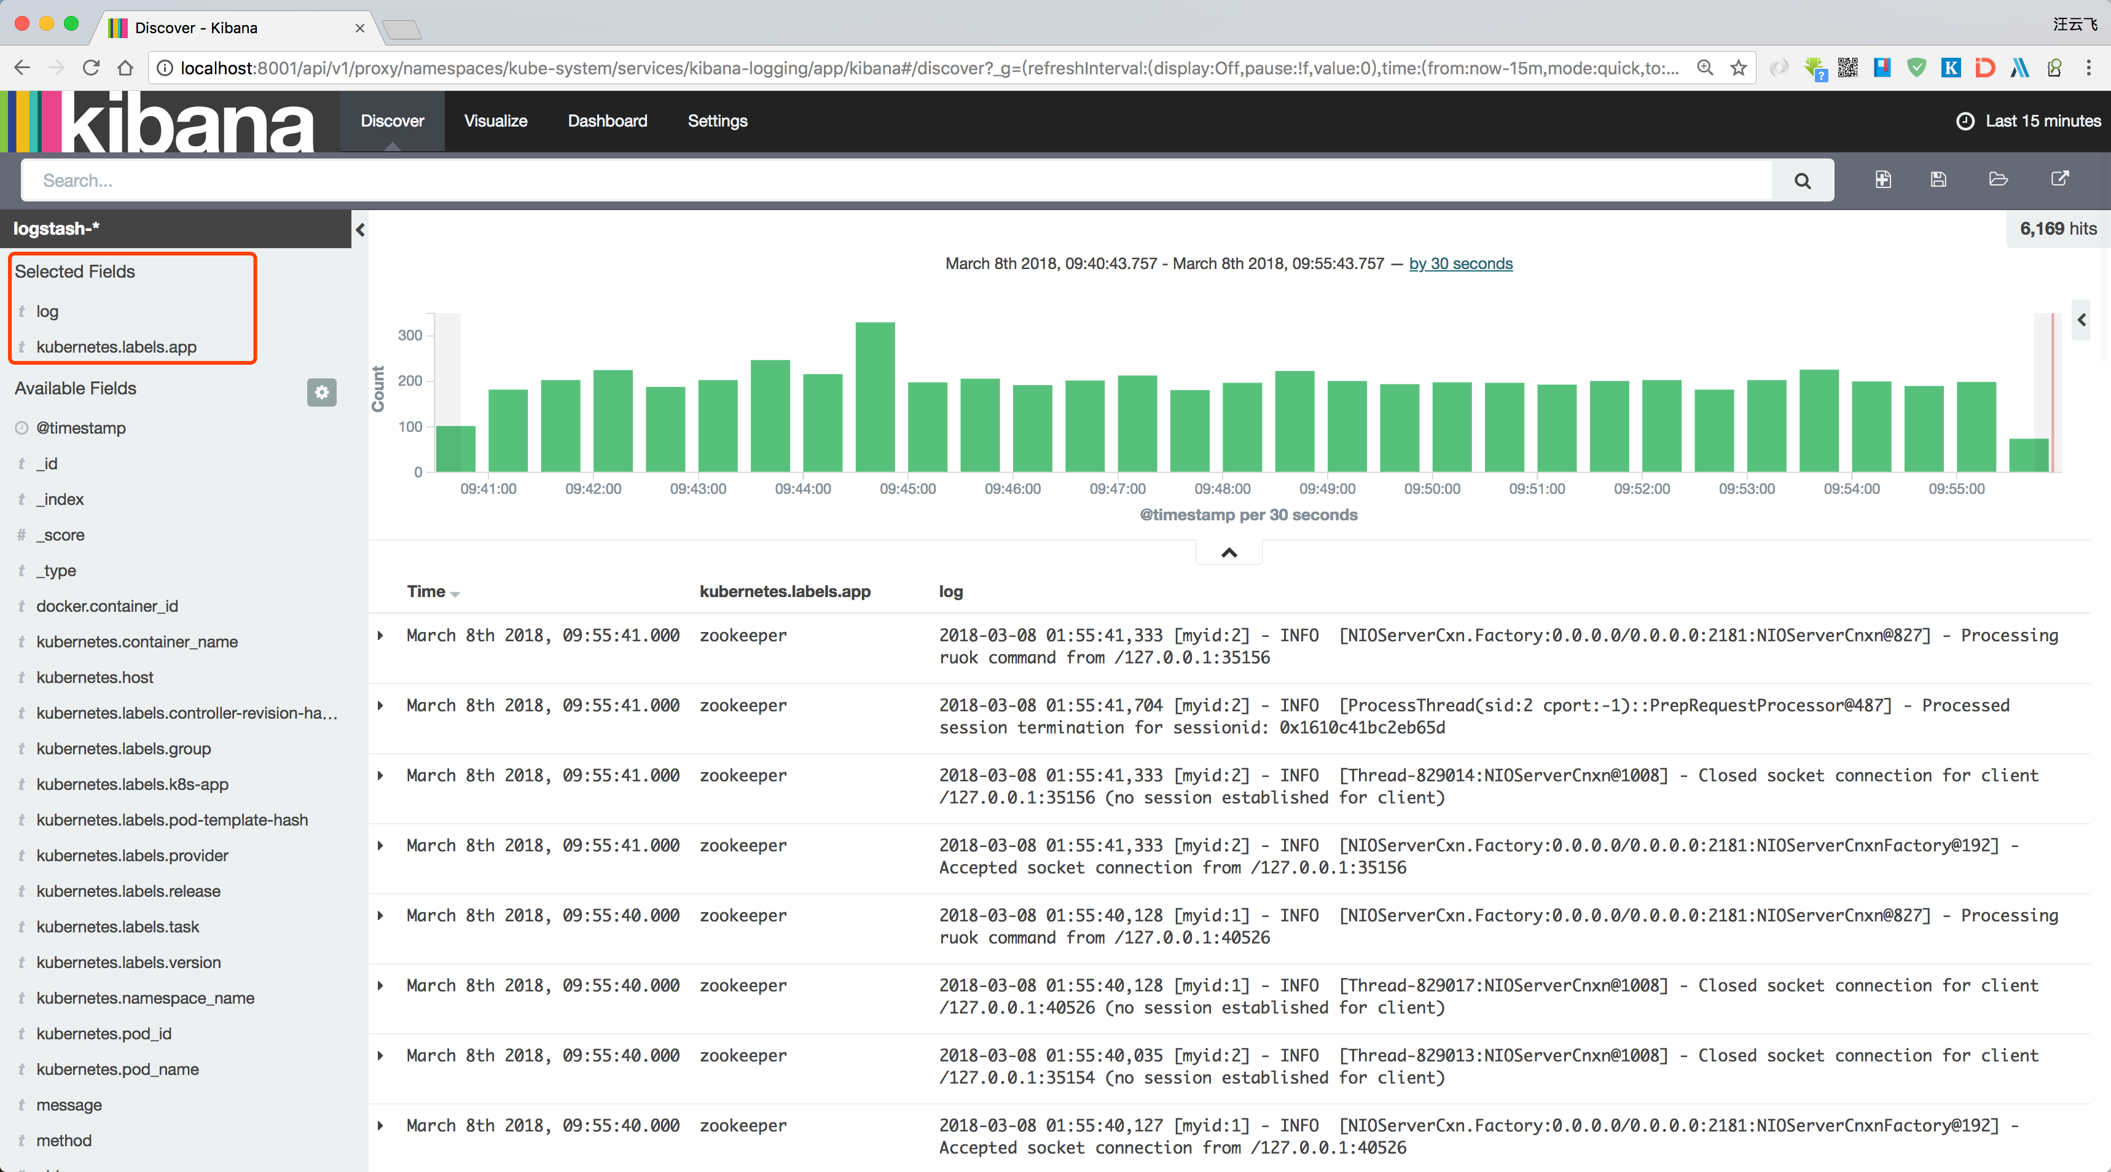Click the tallest histogram bar near 09:44:30

pos(874,397)
